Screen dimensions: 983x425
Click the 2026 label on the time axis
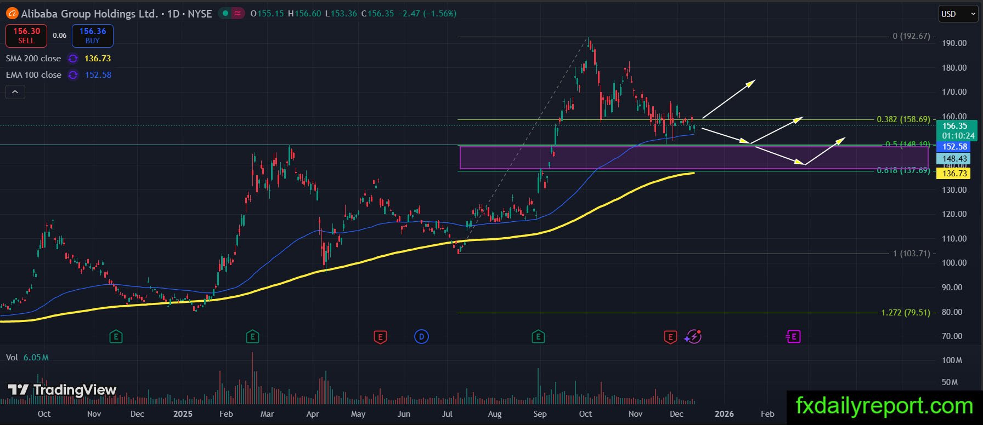(x=724, y=414)
